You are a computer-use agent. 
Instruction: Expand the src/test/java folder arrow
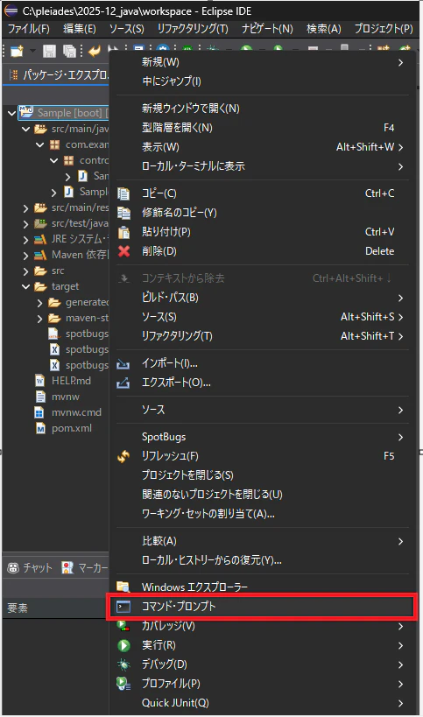pos(26,224)
